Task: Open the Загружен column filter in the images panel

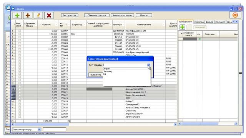Action: coord(218,34)
